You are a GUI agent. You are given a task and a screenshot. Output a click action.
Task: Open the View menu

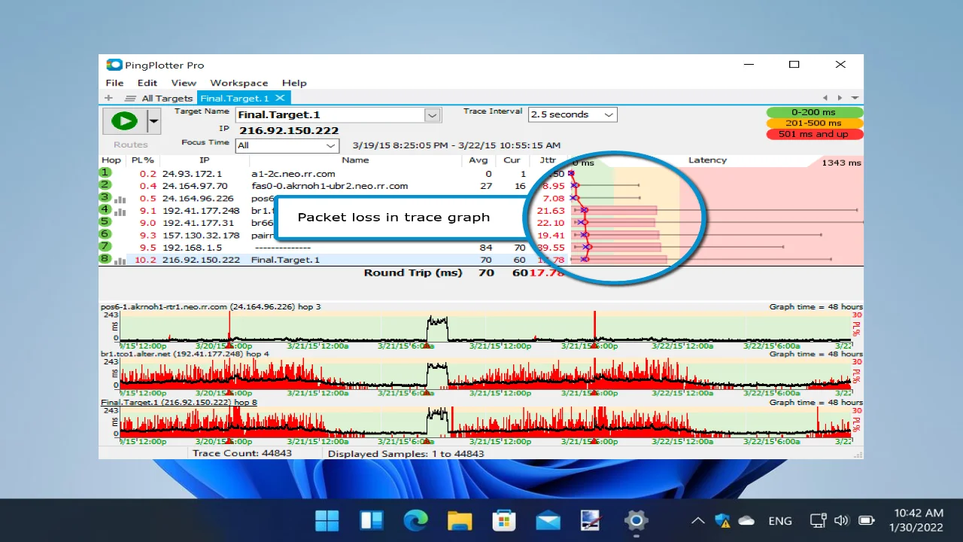tap(184, 83)
